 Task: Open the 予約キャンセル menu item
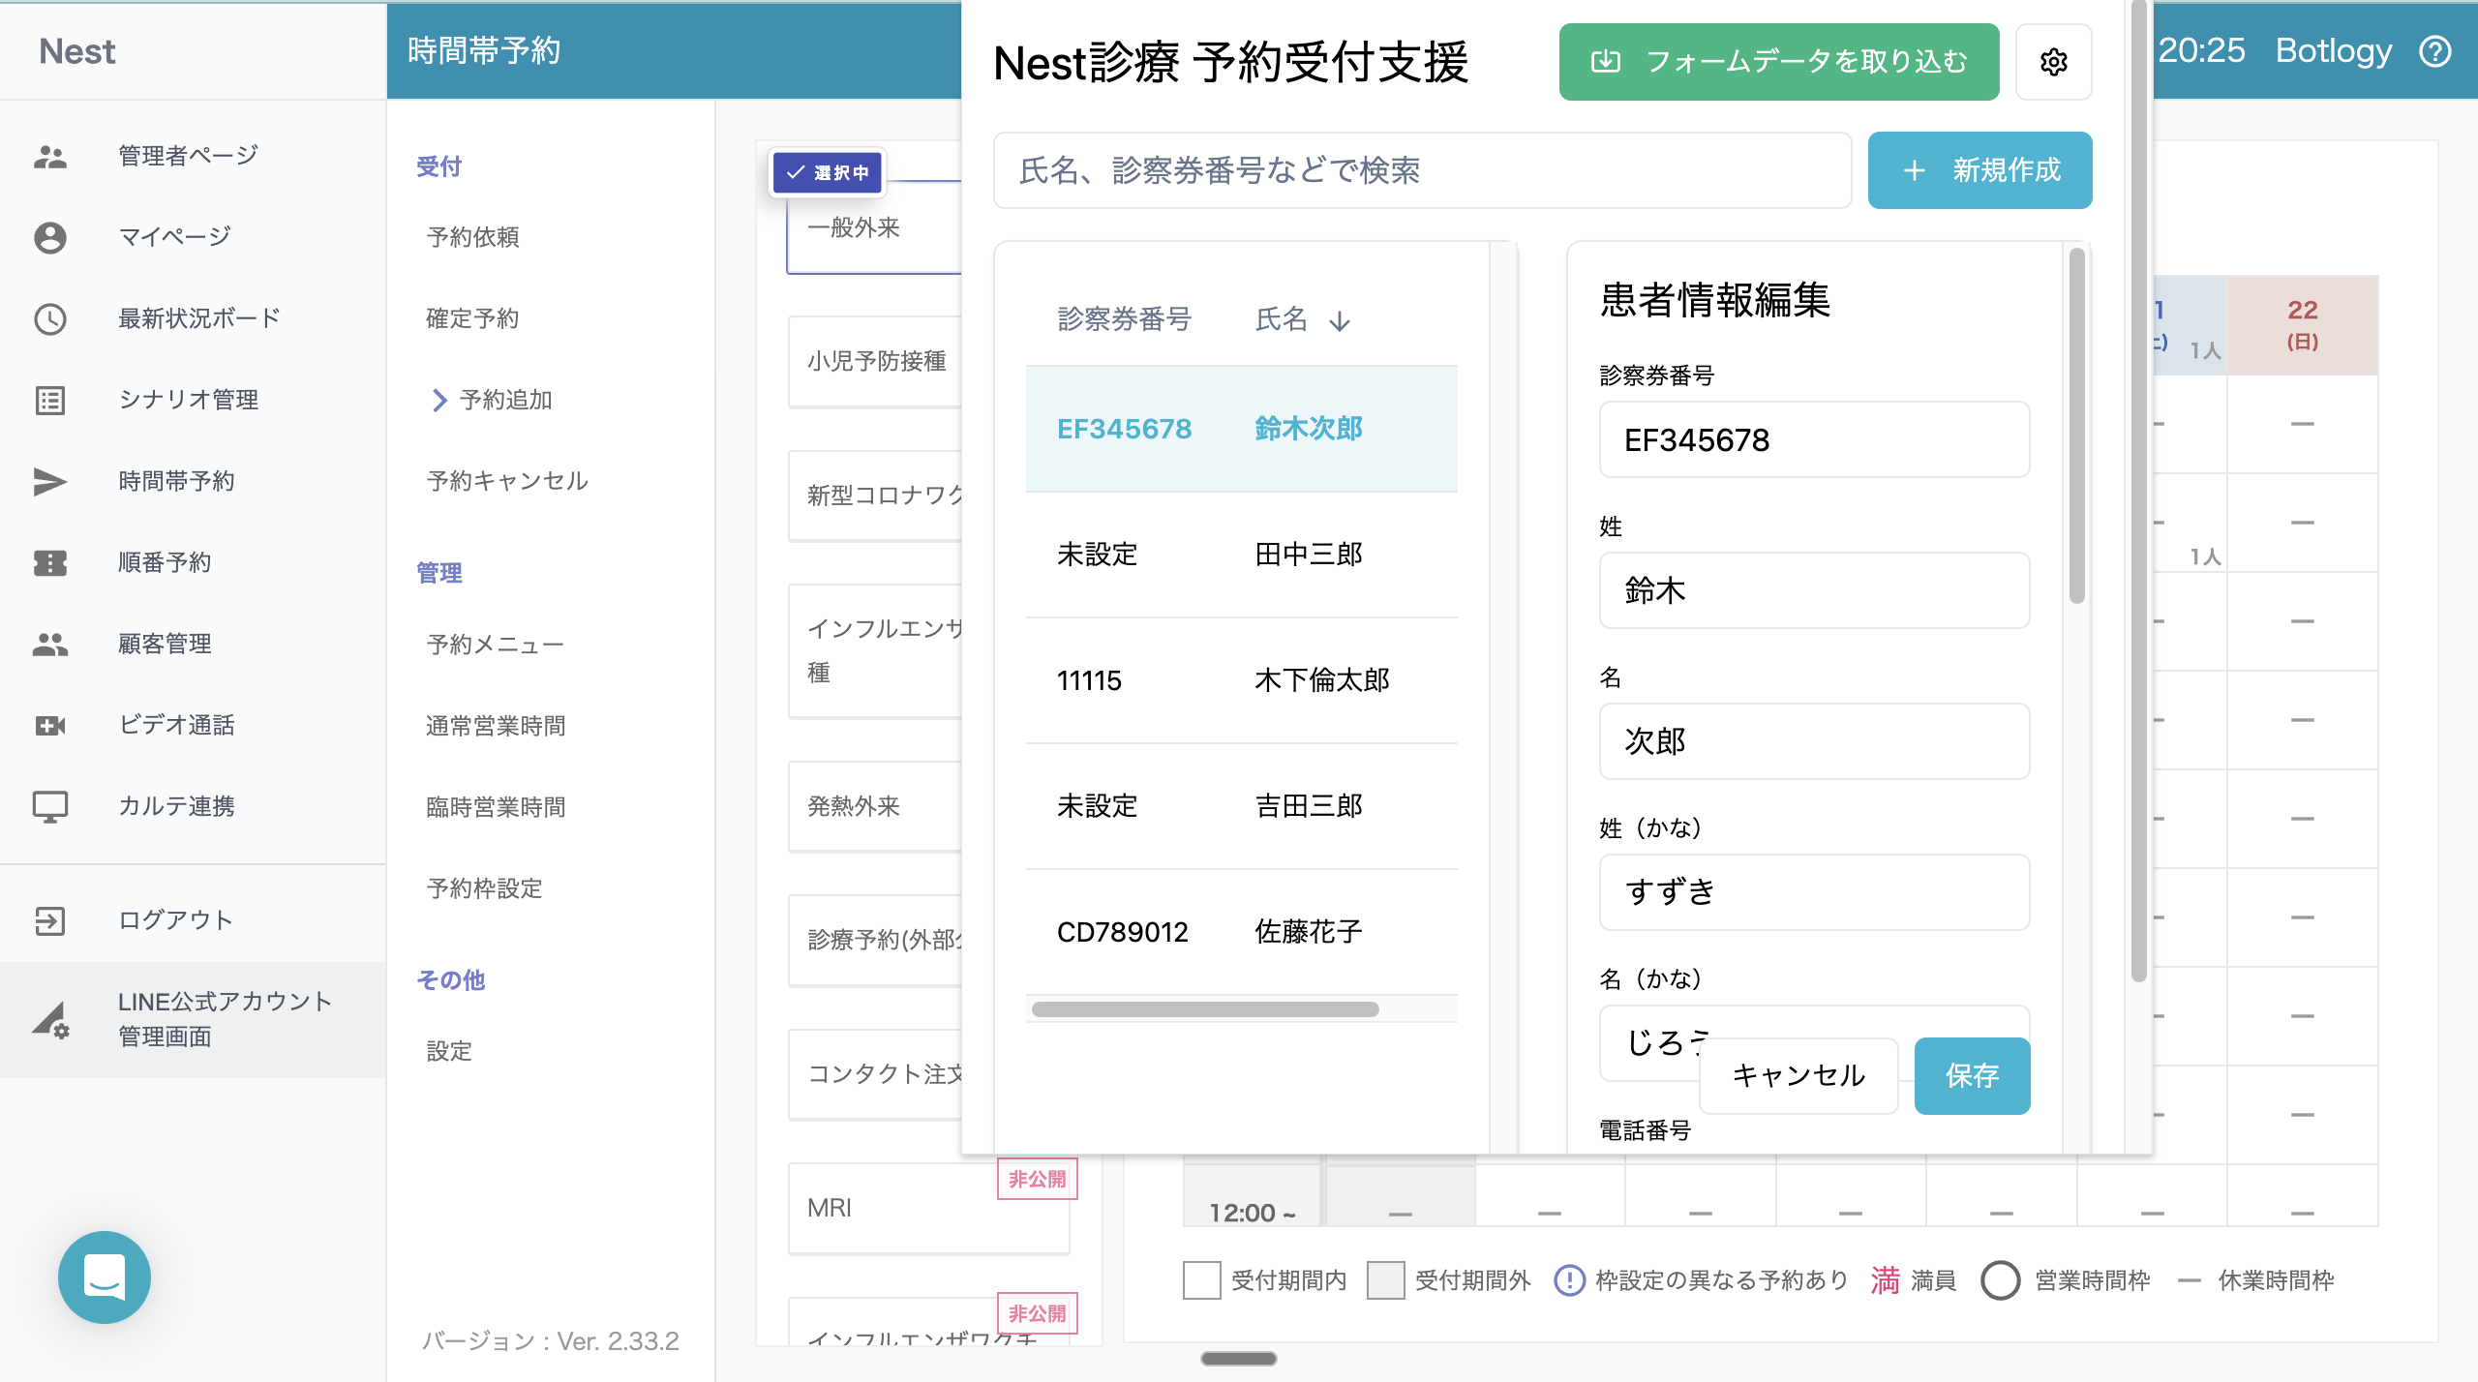click(x=507, y=481)
